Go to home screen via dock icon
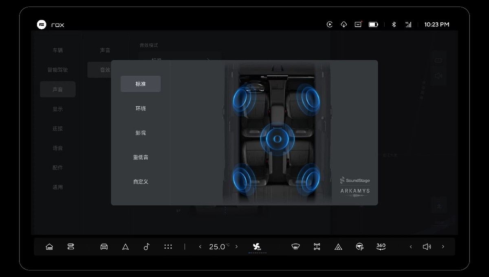Screen dimensions: 489x277 (x=49, y=246)
